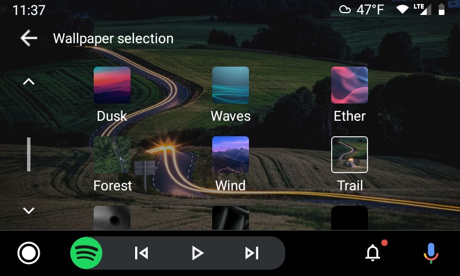460x276 pixels.
Task: Click the Wi-Fi status icon
Action: pyautogui.click(x=402, y=10)
